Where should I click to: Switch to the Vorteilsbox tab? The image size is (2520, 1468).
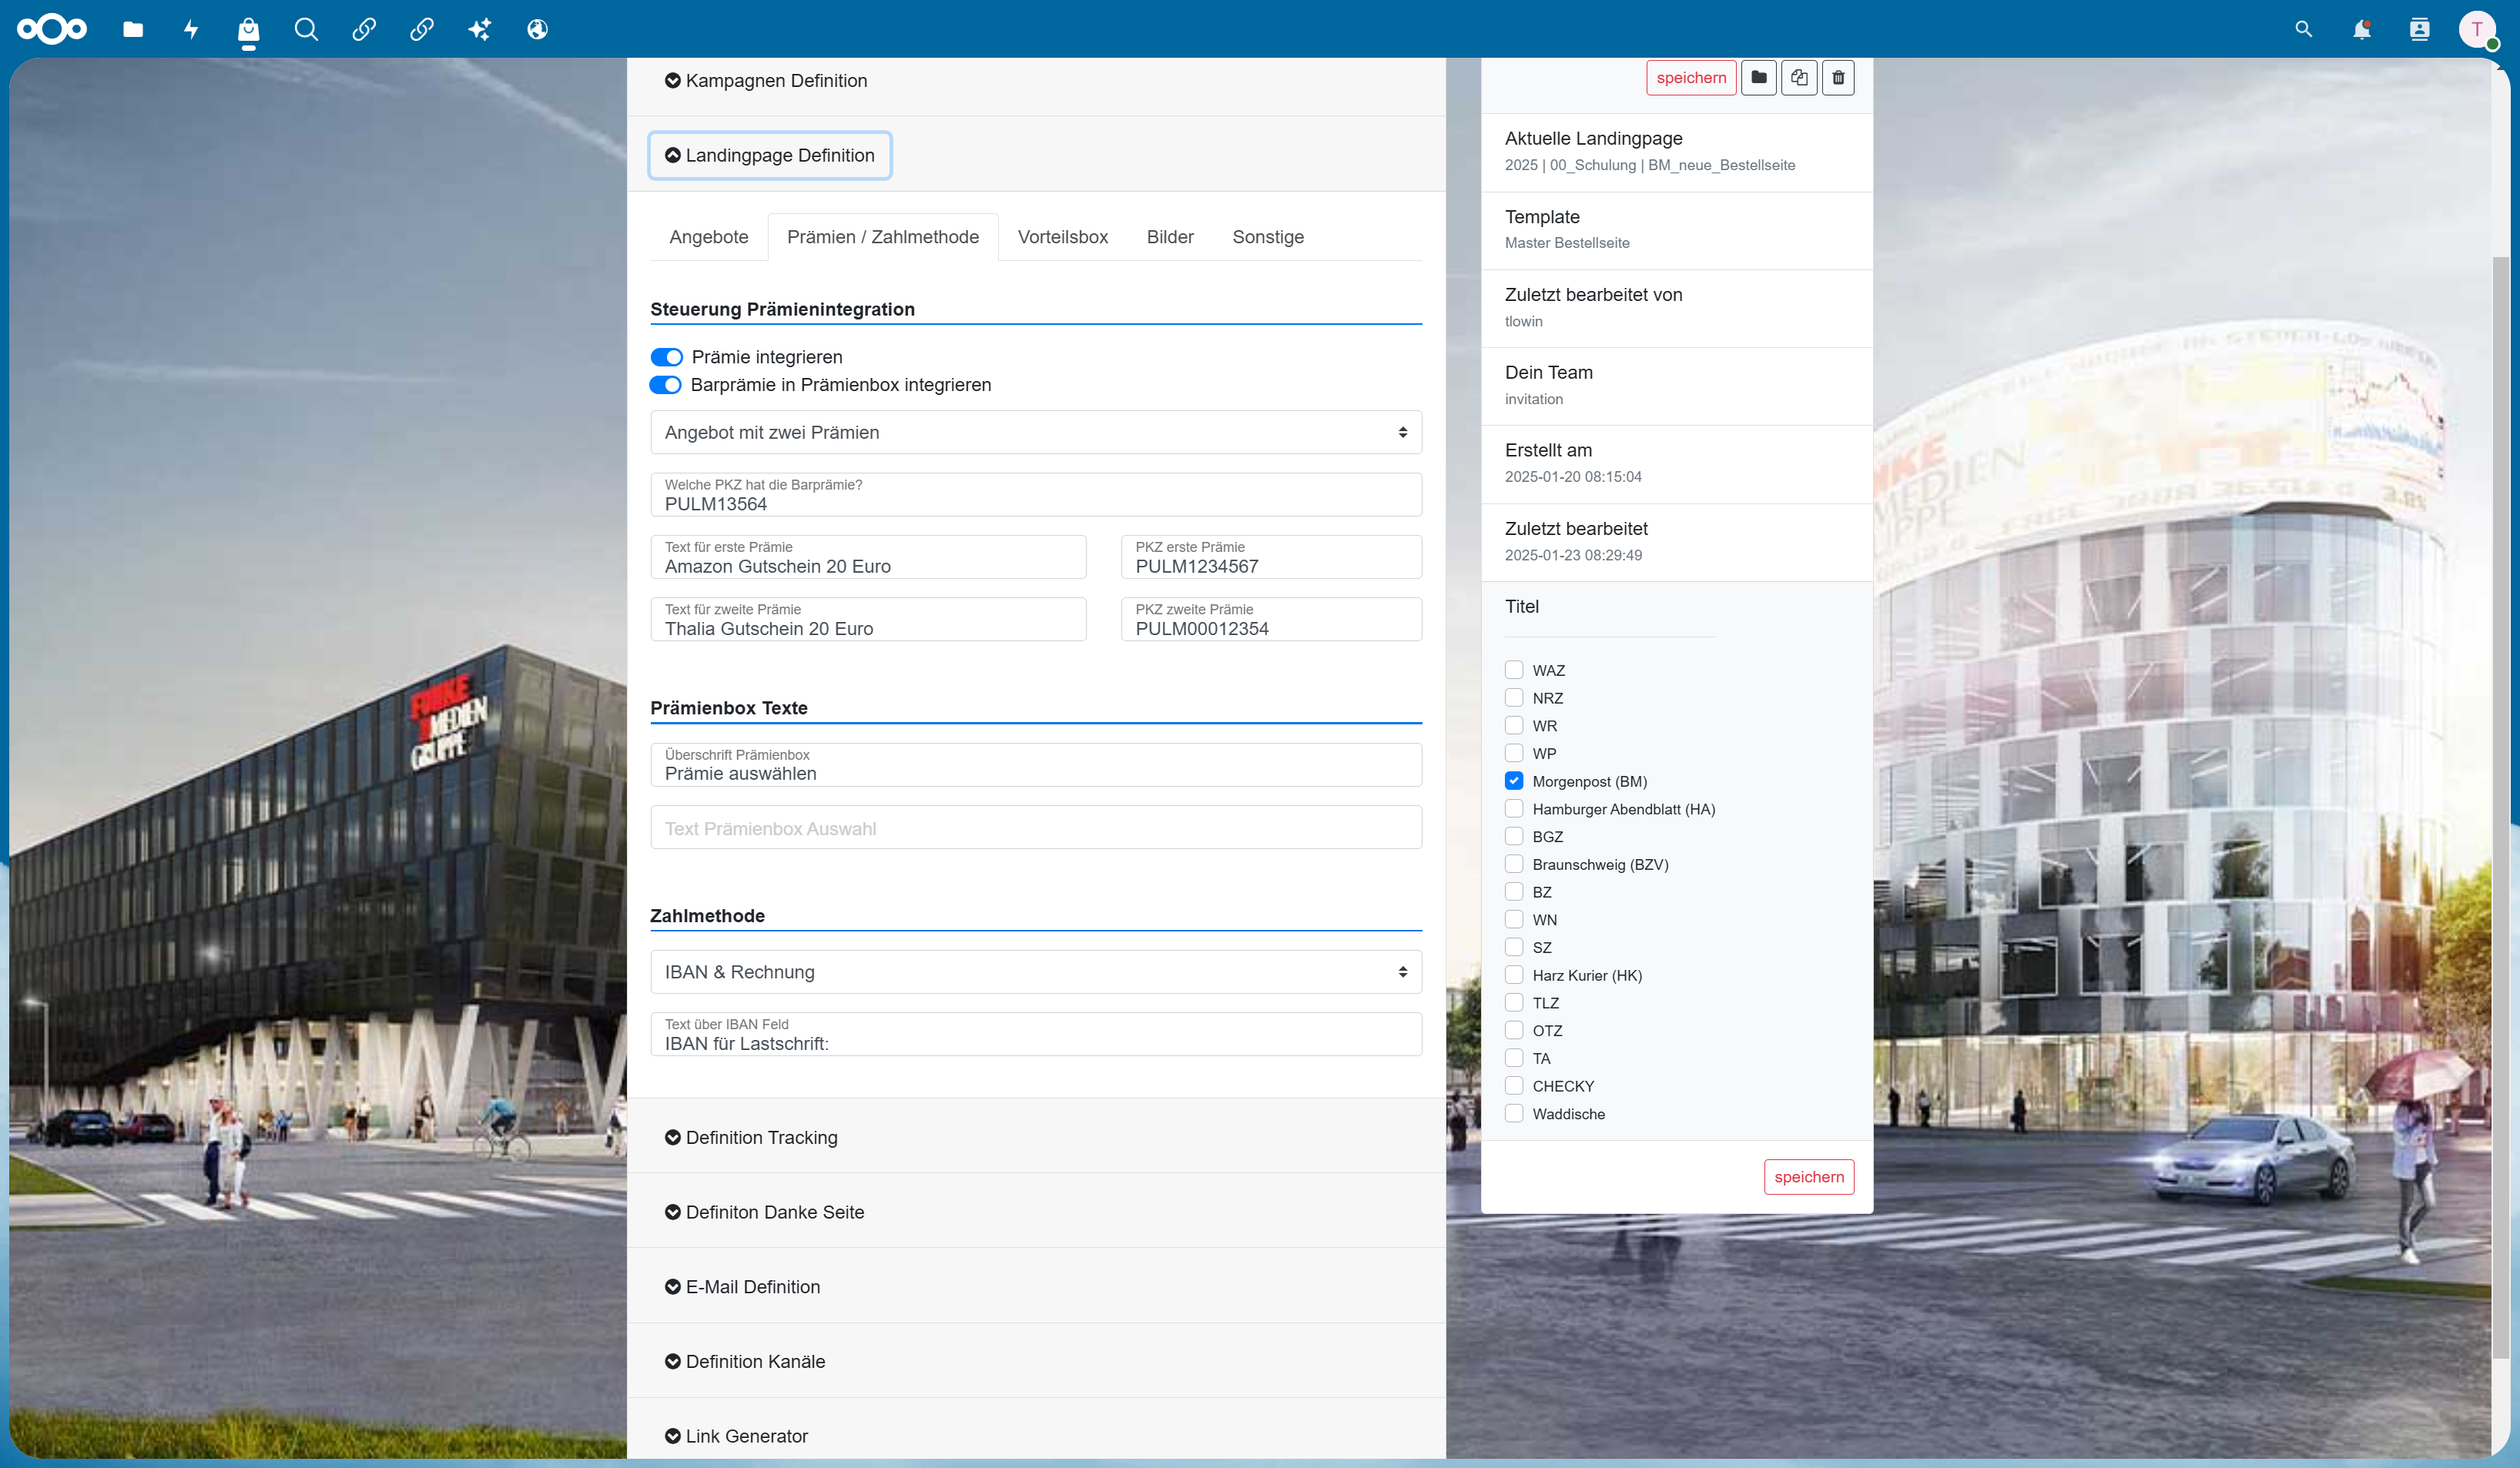[1063, 237]
